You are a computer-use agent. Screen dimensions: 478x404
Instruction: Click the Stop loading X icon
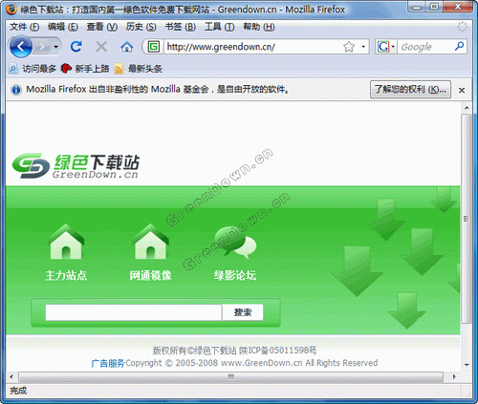coord(101,47)
